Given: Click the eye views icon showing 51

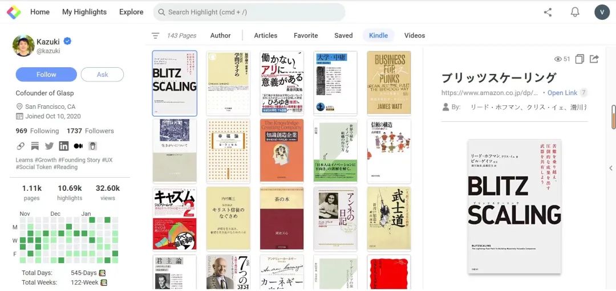Looking at the screenshot, I should click(558, 59).
